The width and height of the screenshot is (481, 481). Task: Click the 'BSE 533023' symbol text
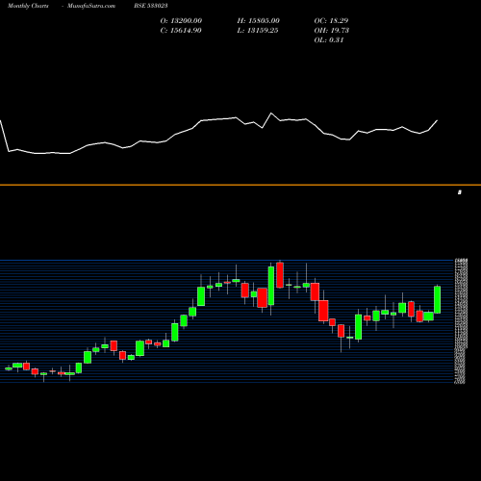click(x=151, y=6)
